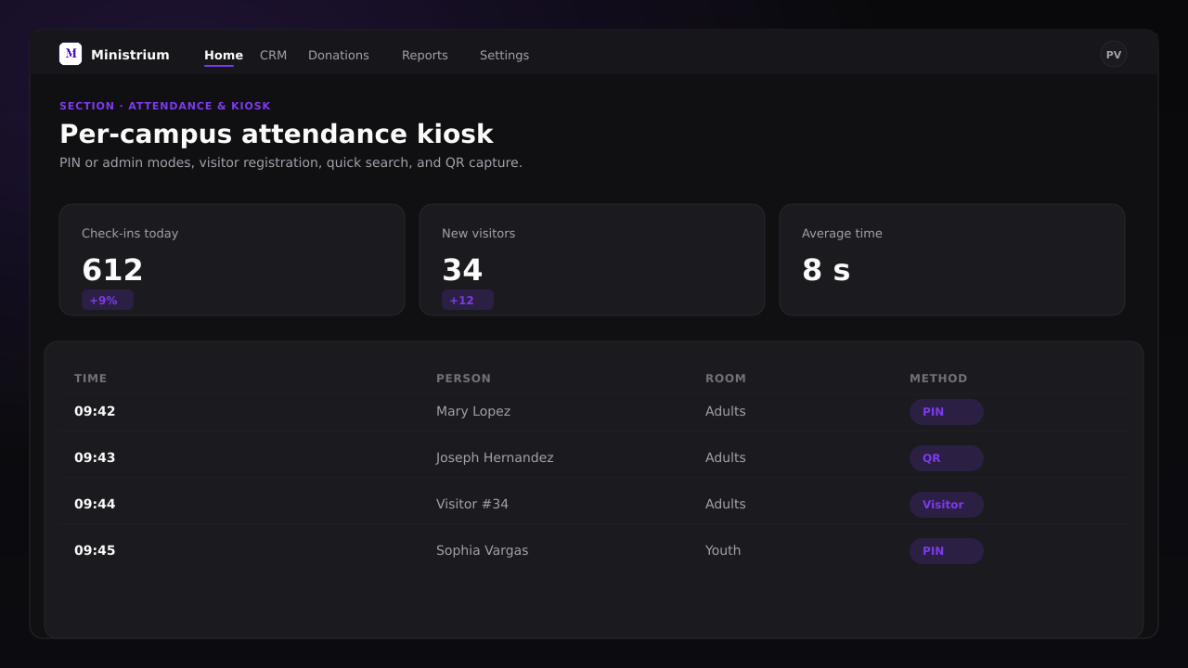Navigate to the Settings tab
Viewport: 1188px width, 668px height.
(504, 55)
